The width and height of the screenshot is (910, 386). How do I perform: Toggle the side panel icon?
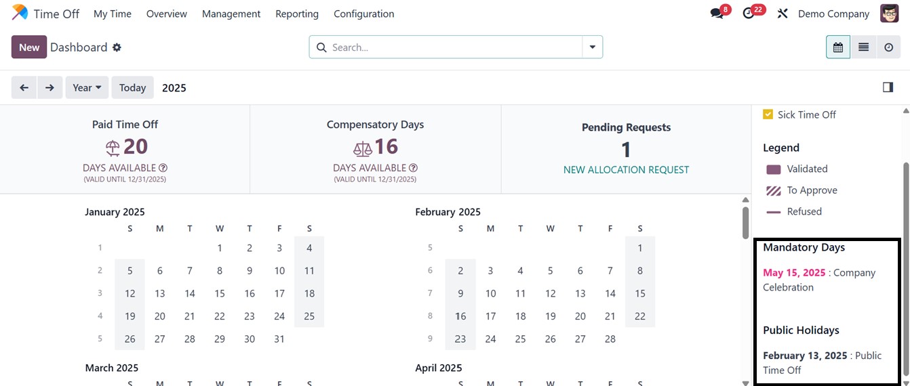point(888,87)
